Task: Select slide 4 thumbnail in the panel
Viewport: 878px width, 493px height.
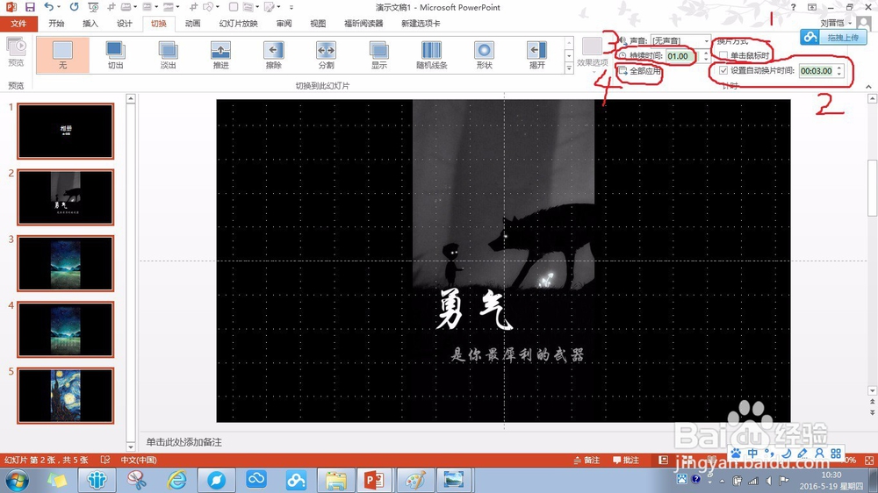Action: click(66, 329)
